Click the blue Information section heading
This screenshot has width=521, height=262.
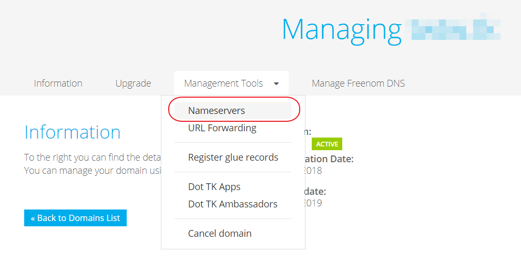coord(73,132)
